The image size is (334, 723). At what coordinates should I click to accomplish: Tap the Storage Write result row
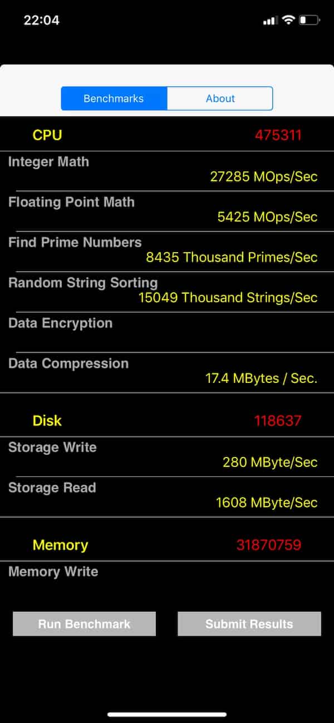coord(167,455)
